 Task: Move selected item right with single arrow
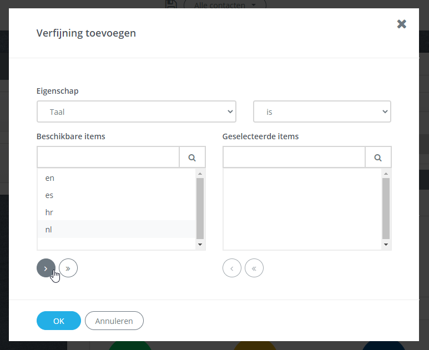point(46,268)
